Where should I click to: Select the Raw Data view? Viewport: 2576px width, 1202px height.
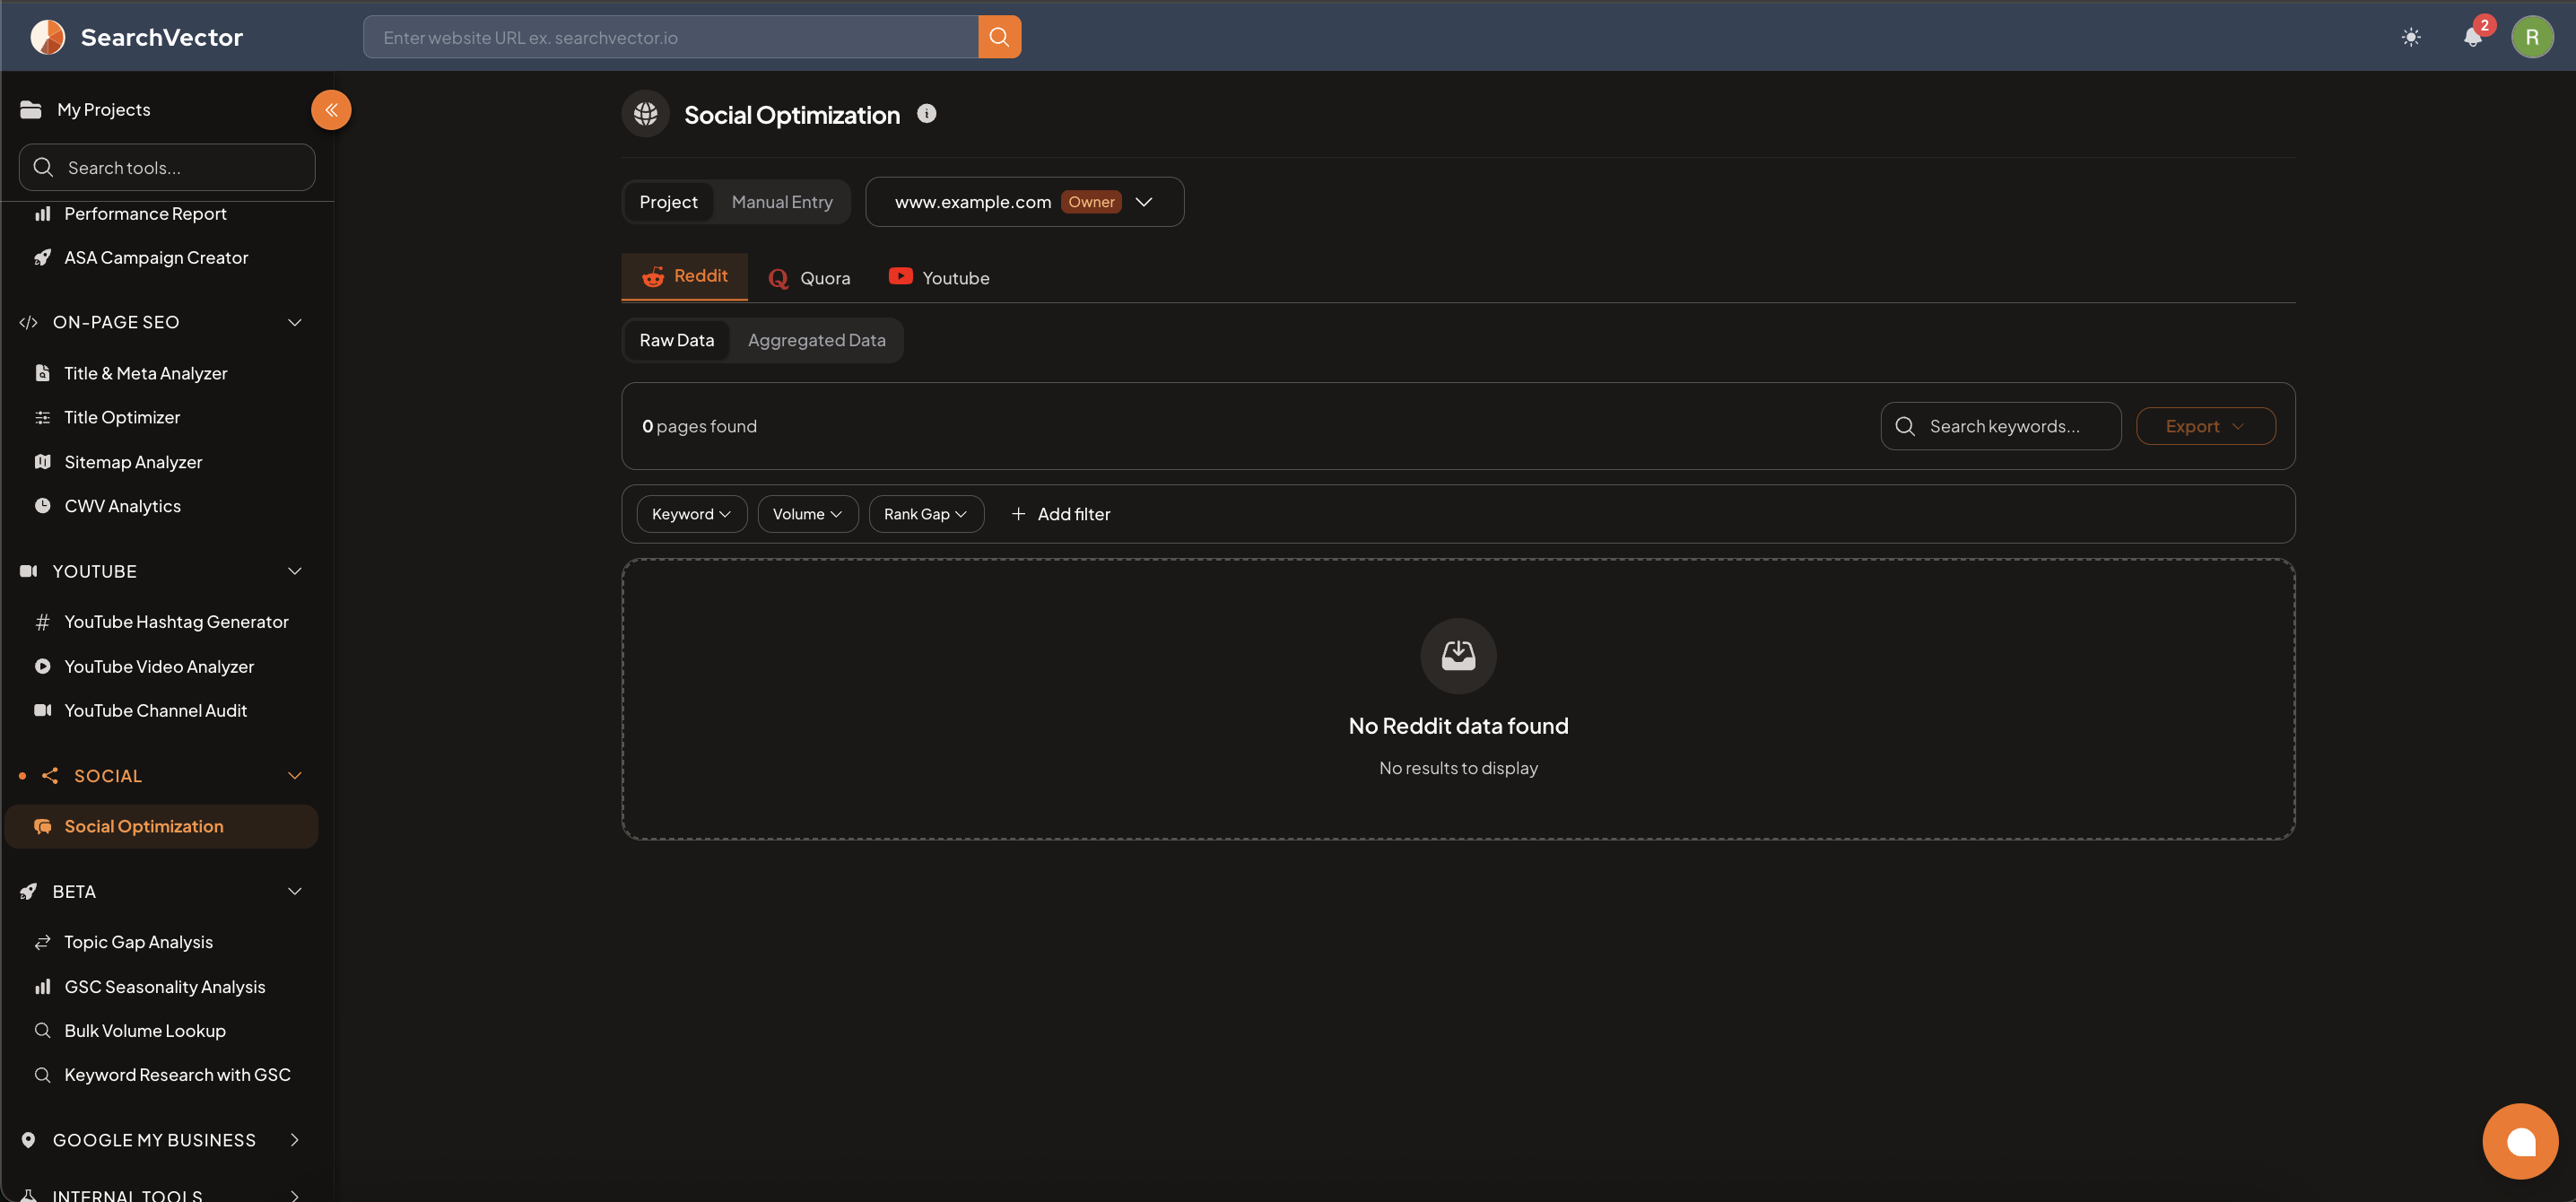677,340
